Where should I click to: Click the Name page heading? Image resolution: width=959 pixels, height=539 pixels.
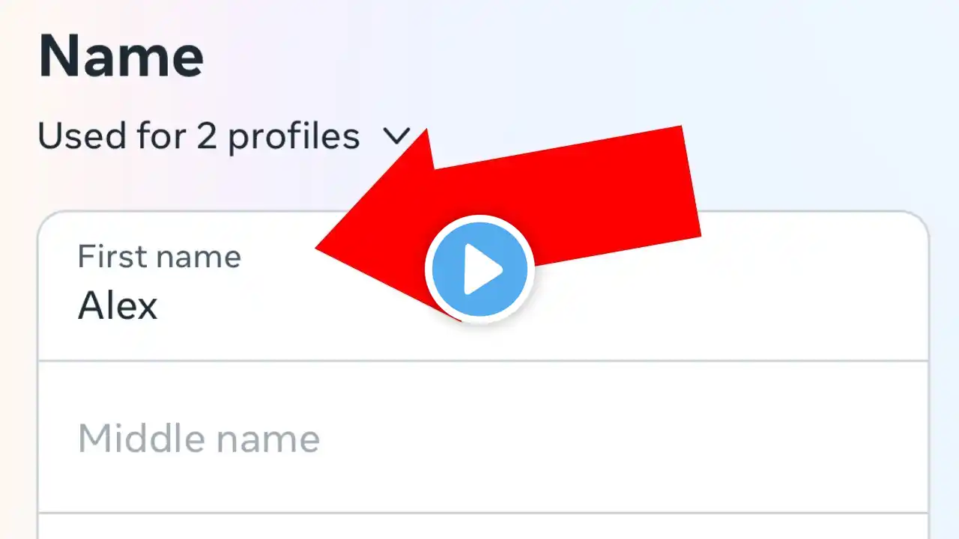click(x=121, y=57)
